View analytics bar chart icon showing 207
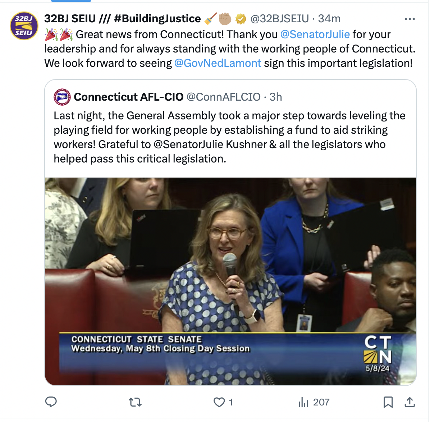Image resolution: width=430 pixels, height=422 pixels. point(314,402)
